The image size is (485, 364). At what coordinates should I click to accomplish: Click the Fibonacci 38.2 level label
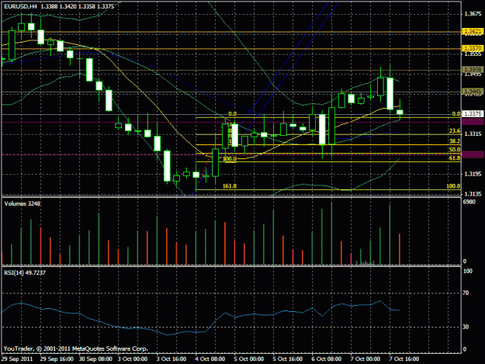pyautogui.click(x=455, y=141)
